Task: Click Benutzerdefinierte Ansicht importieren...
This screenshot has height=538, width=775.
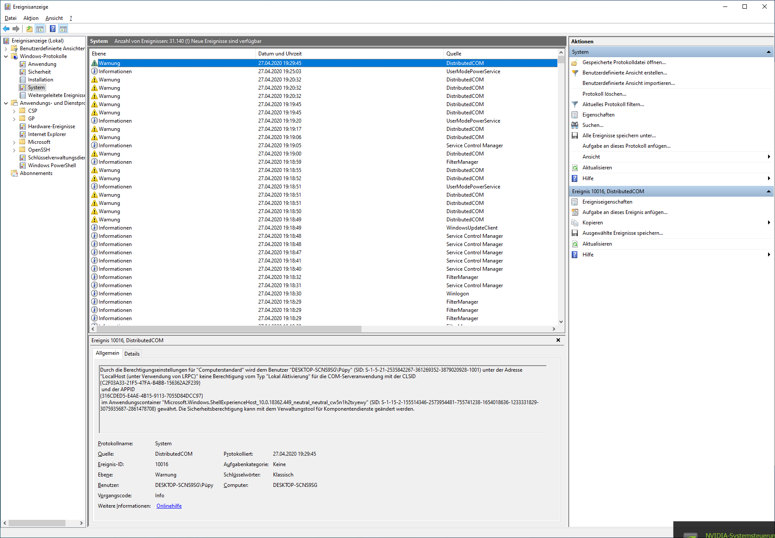Action: [x=628, y=83]
